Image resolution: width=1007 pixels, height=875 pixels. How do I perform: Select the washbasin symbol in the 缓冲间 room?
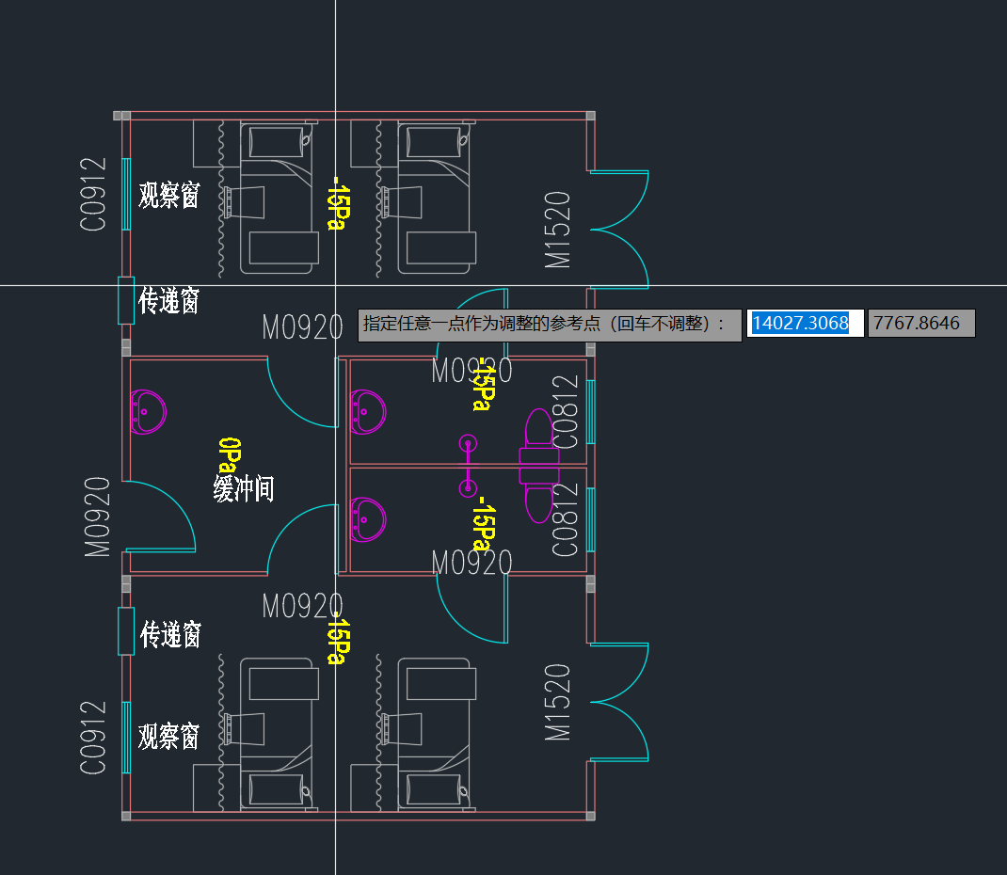[148, 412]
